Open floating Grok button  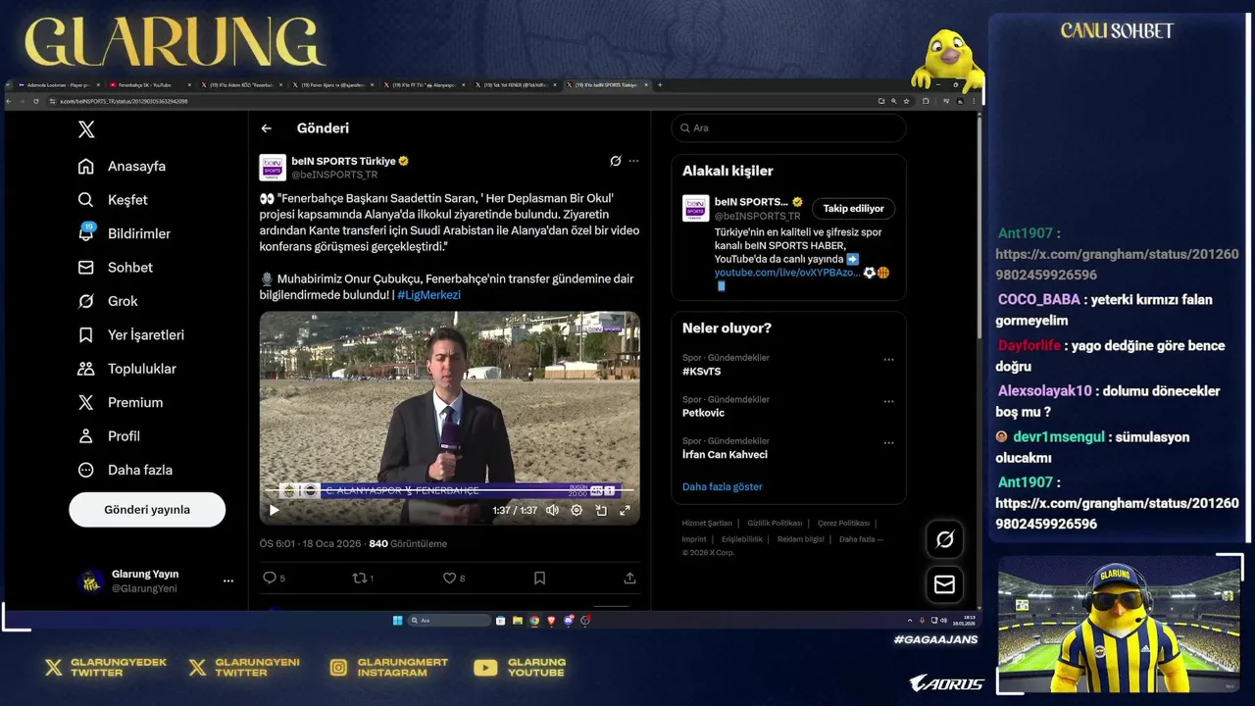point(945,539)
